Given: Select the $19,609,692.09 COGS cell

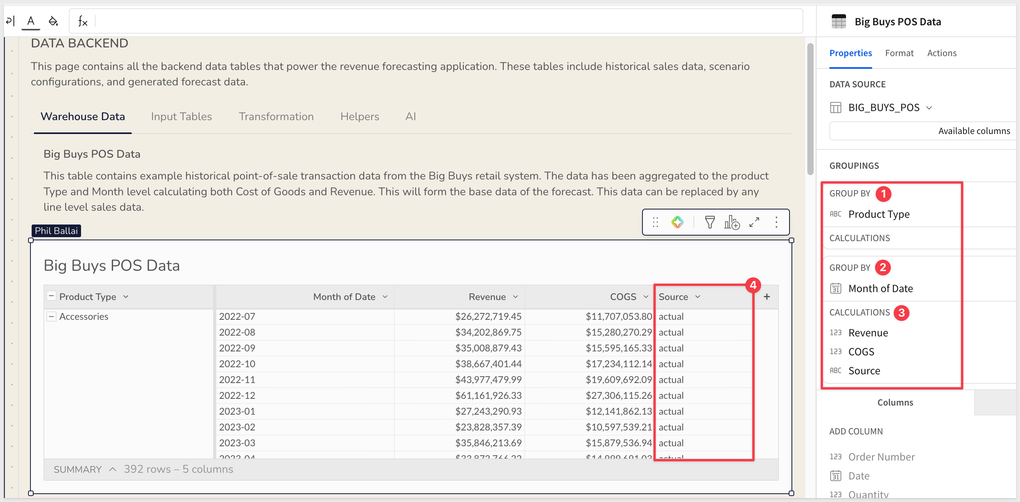Looking at the screenshot, I should click(x=590, y=380).
